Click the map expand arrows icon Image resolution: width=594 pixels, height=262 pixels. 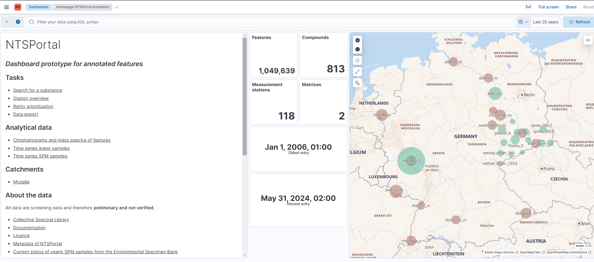point(357,72)
